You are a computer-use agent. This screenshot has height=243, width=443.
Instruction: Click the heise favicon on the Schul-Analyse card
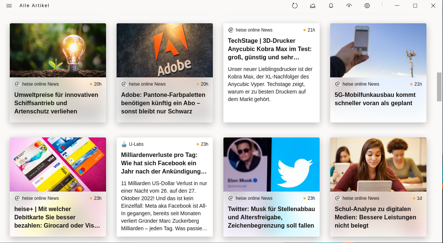point(338,198)
